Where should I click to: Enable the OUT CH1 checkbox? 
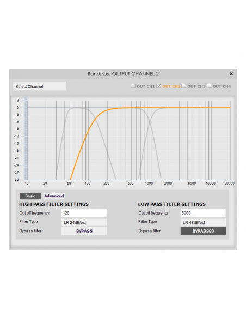coord(133,86)
